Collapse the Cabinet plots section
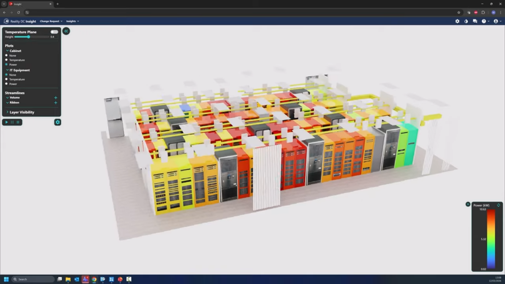 point(7,51)
